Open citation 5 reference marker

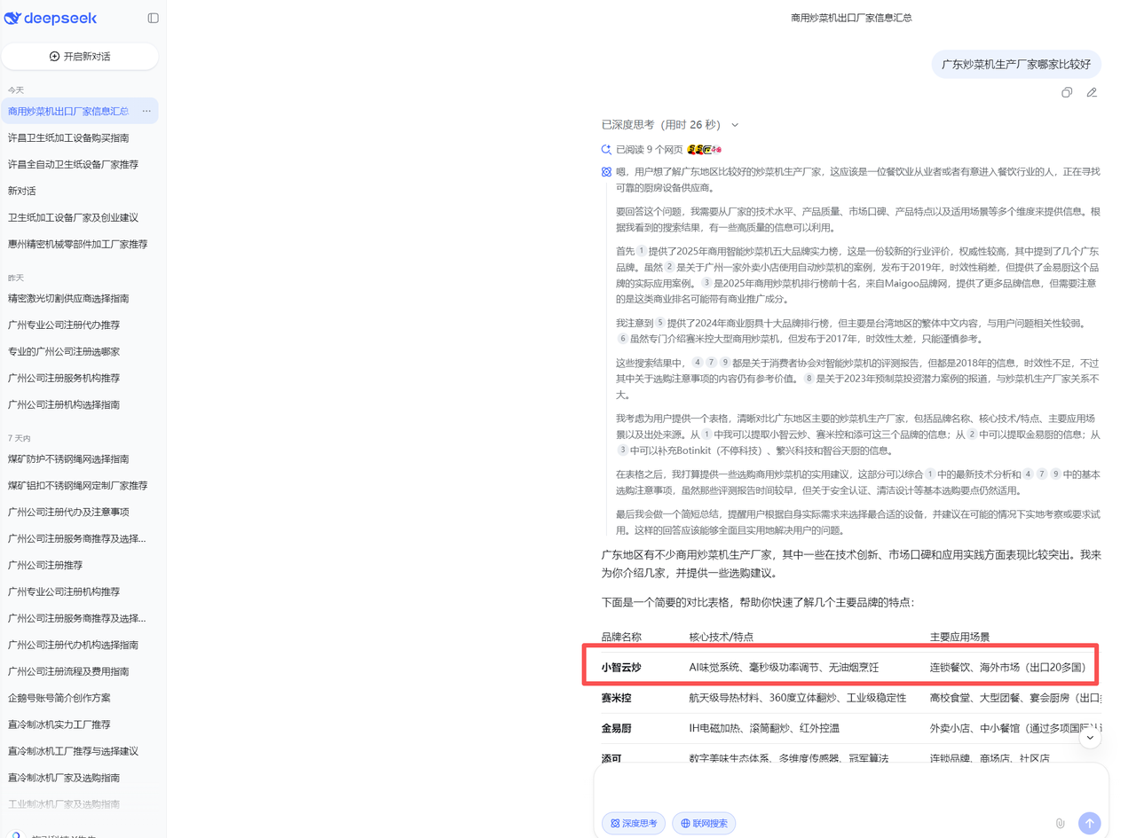[x=659, y=323]
